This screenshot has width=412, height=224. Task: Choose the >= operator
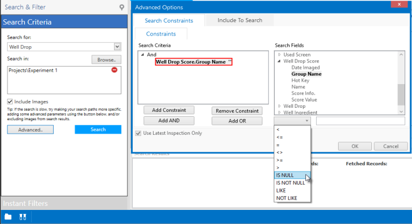[x=292, y=160]
